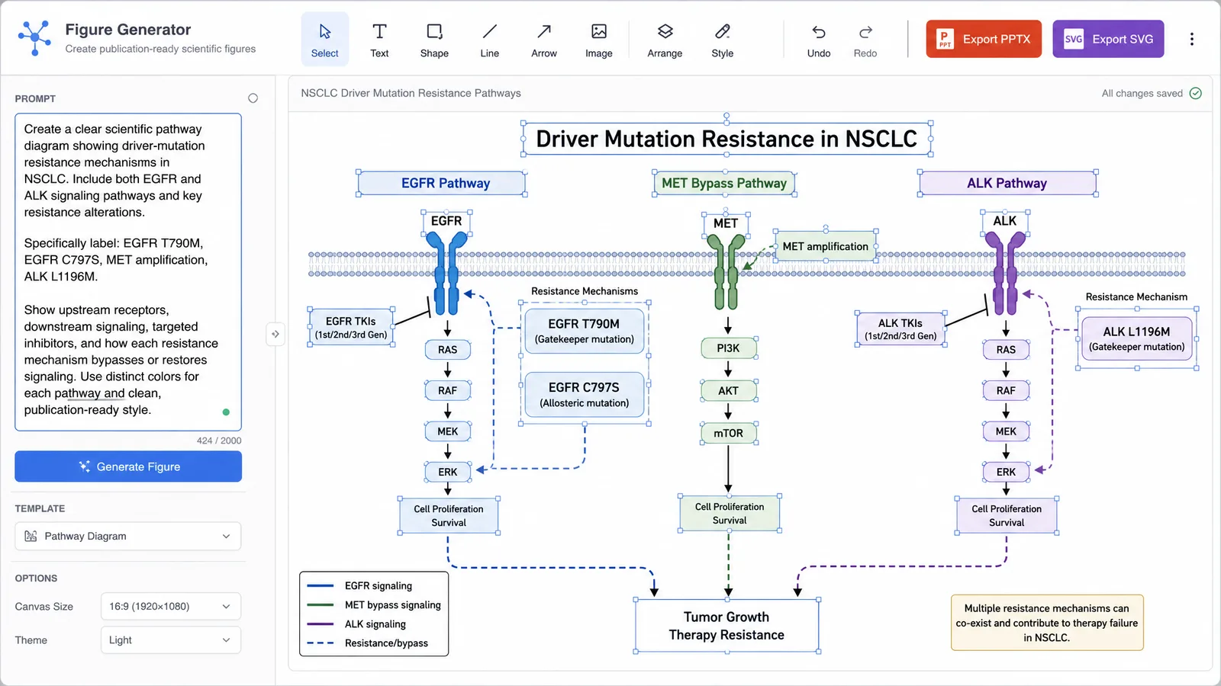Select the mTOR node
Image resolution: width=1221 pixels, height=686 pixels.
click(x=728, y=433)
